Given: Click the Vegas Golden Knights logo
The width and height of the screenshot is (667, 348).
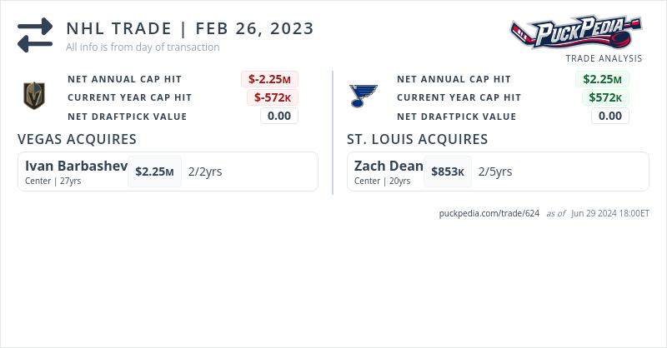Looking at the screenshot, I should (x=33, y=97).
